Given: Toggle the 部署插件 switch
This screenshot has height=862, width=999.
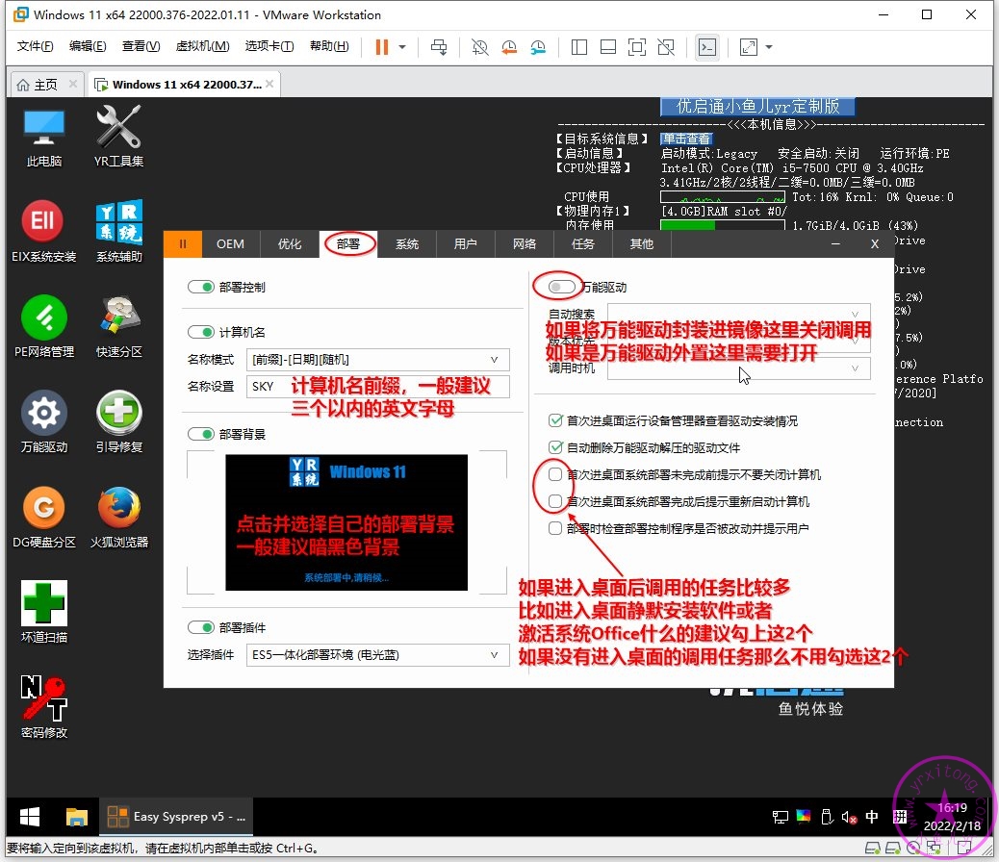Looking at the screenshot, I should click(201, 627).
